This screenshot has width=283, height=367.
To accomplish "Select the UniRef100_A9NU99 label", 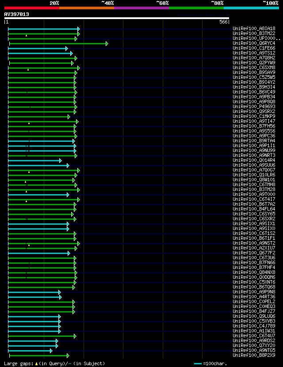I will click(254, 151).
